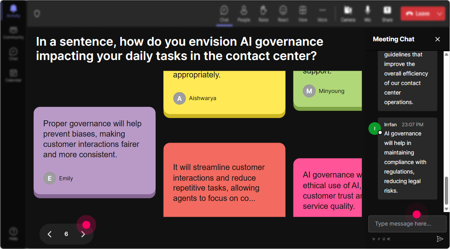Image resolution: width=450 pixels, height=249 pixels.
Task: Select Emily's purple response card
Action: [x=95, y=152]
